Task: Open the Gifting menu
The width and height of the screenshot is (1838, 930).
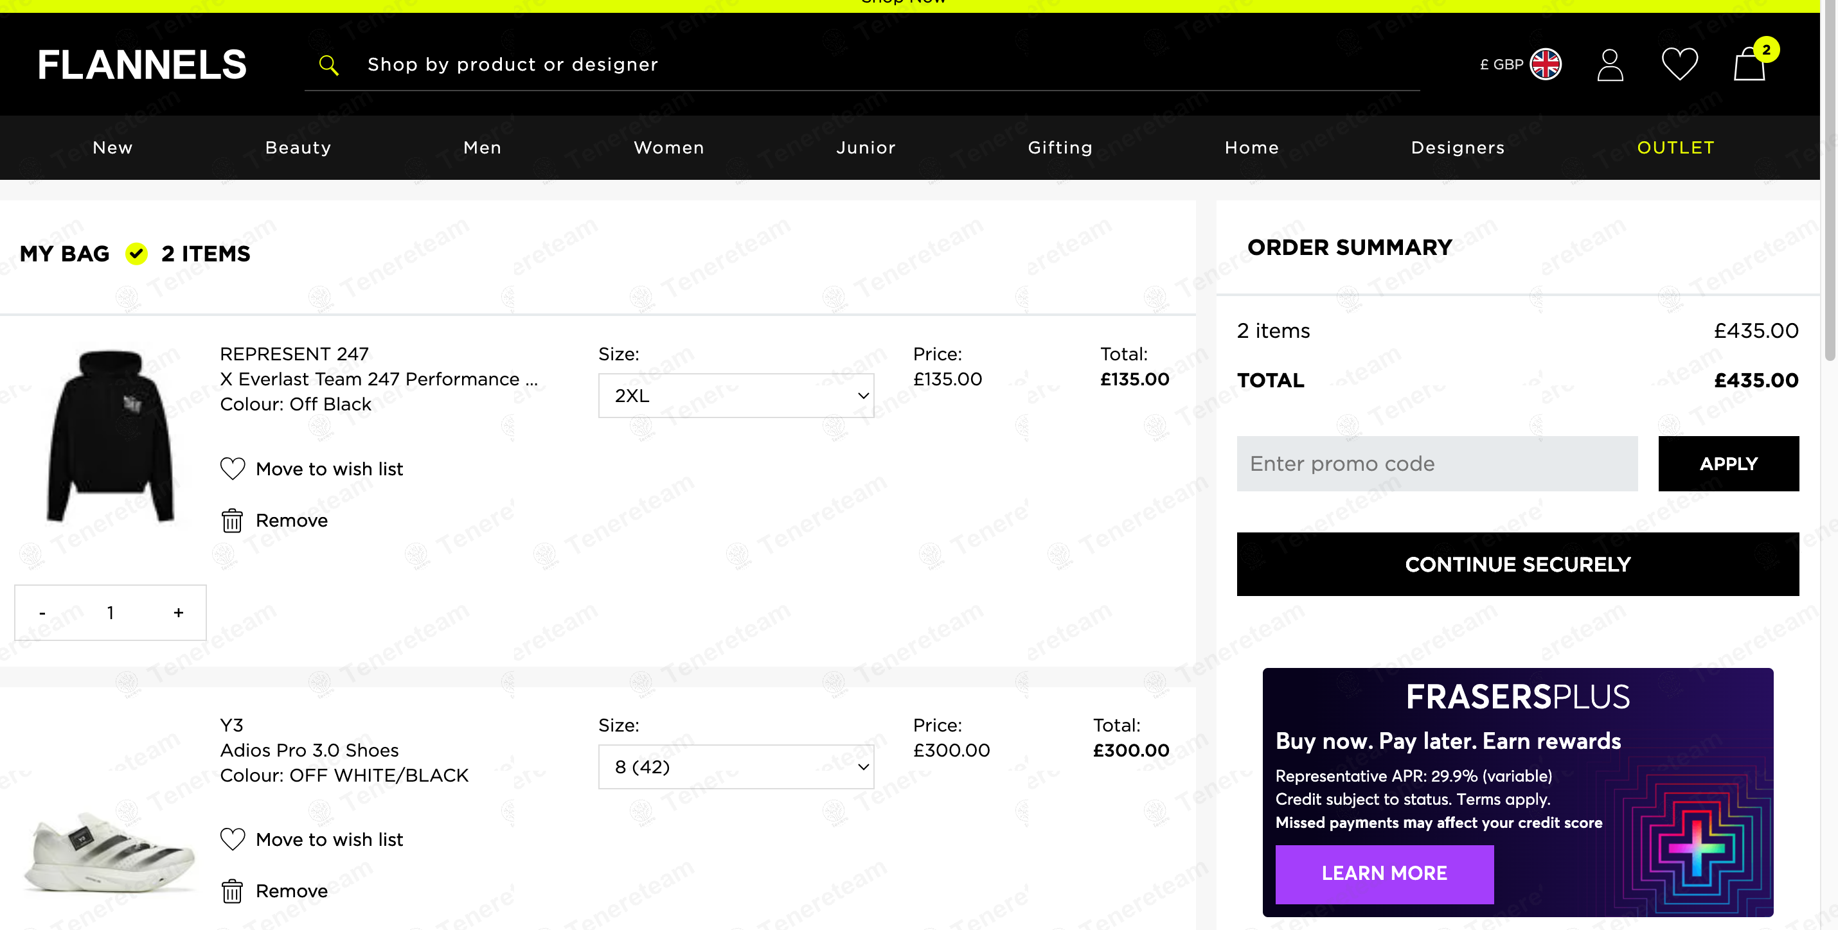Action: [1060, 148]
